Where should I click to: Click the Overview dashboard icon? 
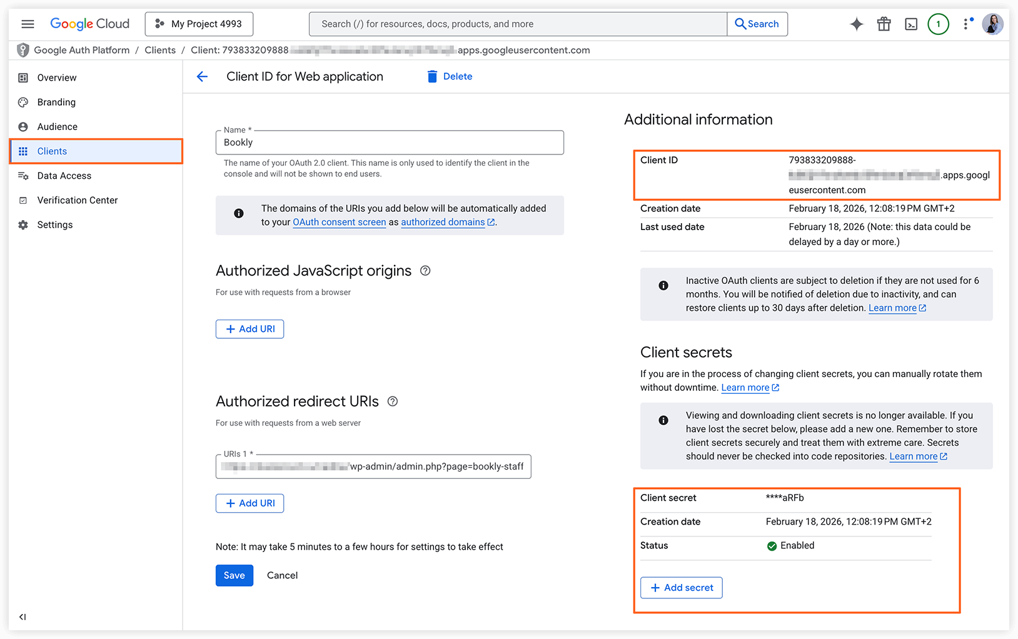tap(23, 78)
